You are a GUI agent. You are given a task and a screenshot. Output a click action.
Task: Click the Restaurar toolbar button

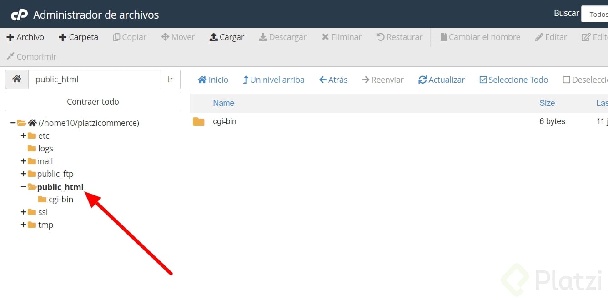coord(400,37)
